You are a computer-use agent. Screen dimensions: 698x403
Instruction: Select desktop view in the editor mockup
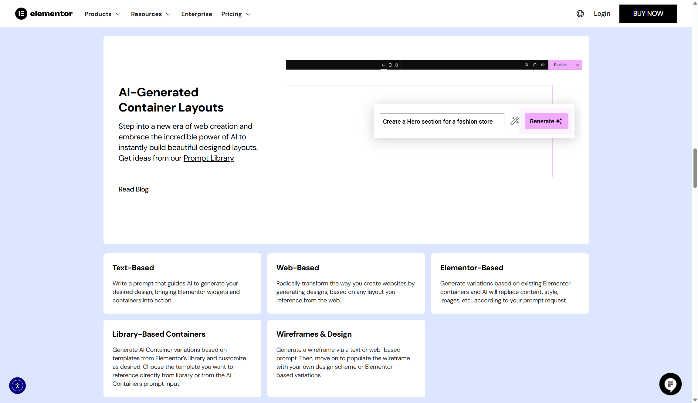(384, 65)
